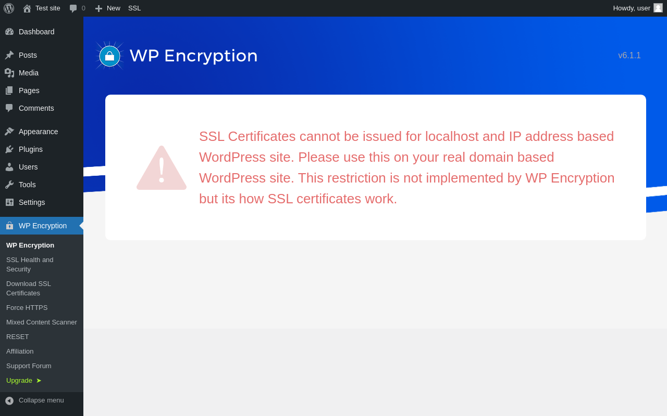Open the SSL admin bar menu
The image size is (667, 416).
pos(134,8)
